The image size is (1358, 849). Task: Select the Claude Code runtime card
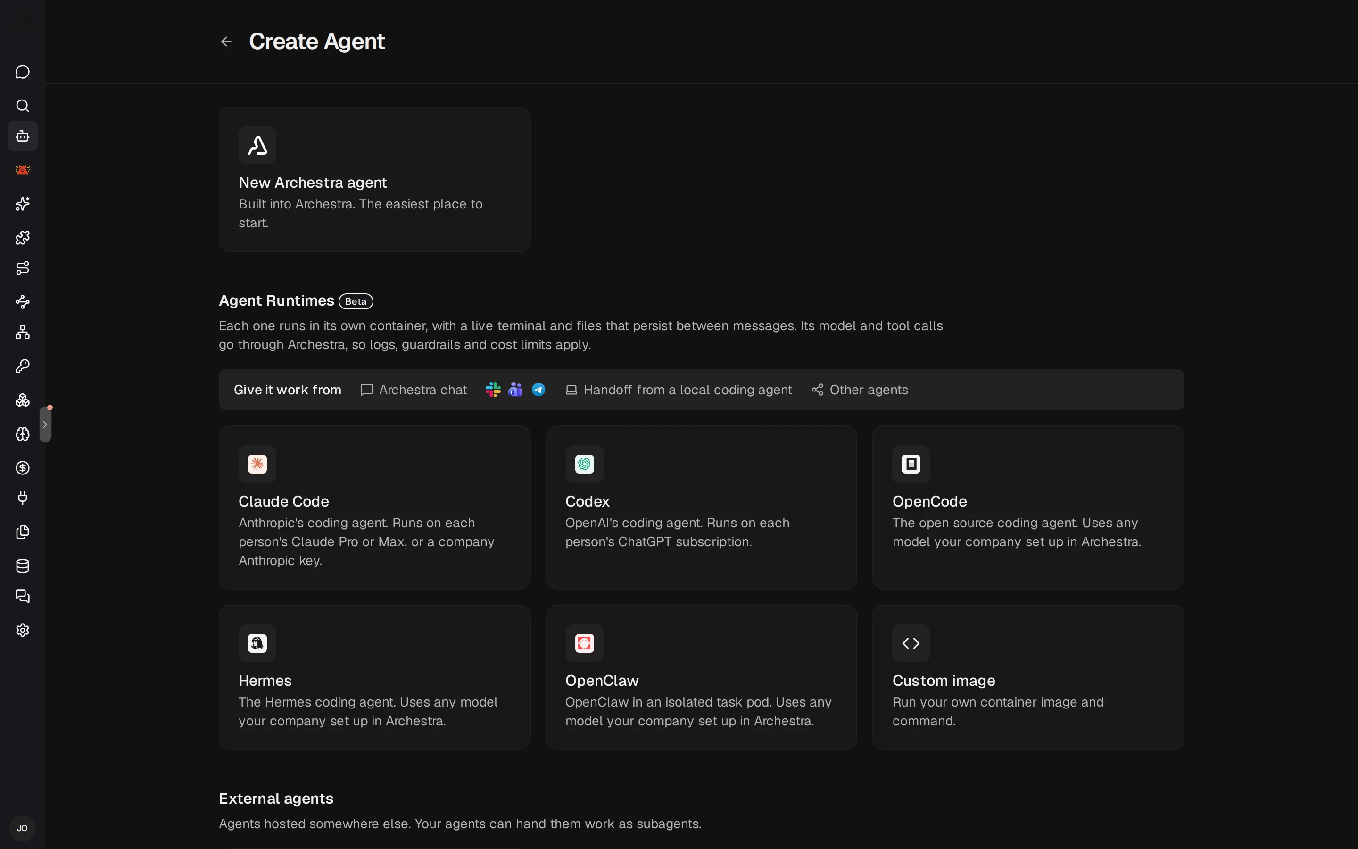(x=374, y=507)
